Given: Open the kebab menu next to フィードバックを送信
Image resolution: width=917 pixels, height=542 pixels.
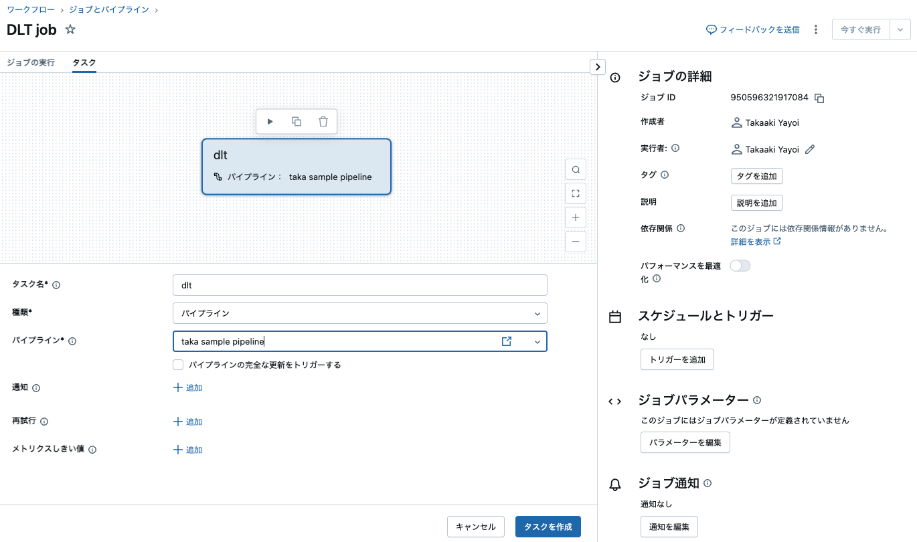Looking at the screenshot, I should click(x=815, y=29).
